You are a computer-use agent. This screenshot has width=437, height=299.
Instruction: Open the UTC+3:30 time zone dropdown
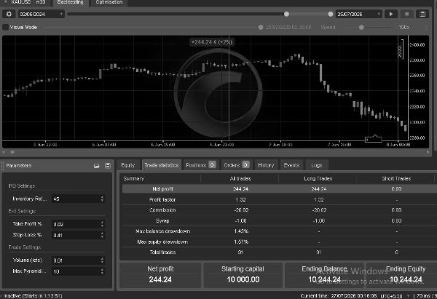click(x=395, y=295)
